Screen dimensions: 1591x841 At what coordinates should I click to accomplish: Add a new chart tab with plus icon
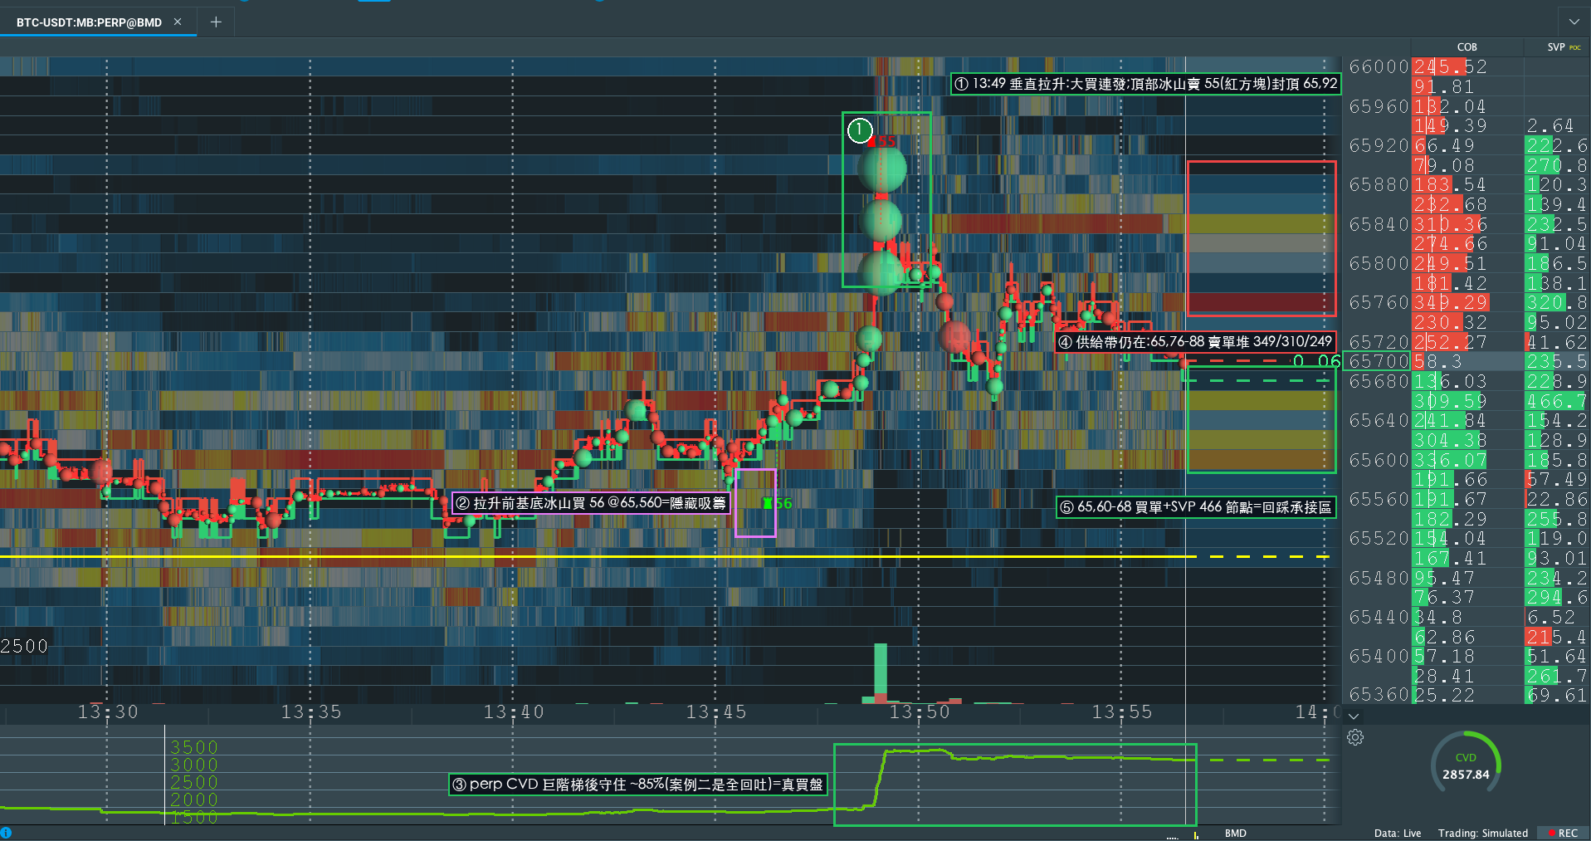[216, 22]
